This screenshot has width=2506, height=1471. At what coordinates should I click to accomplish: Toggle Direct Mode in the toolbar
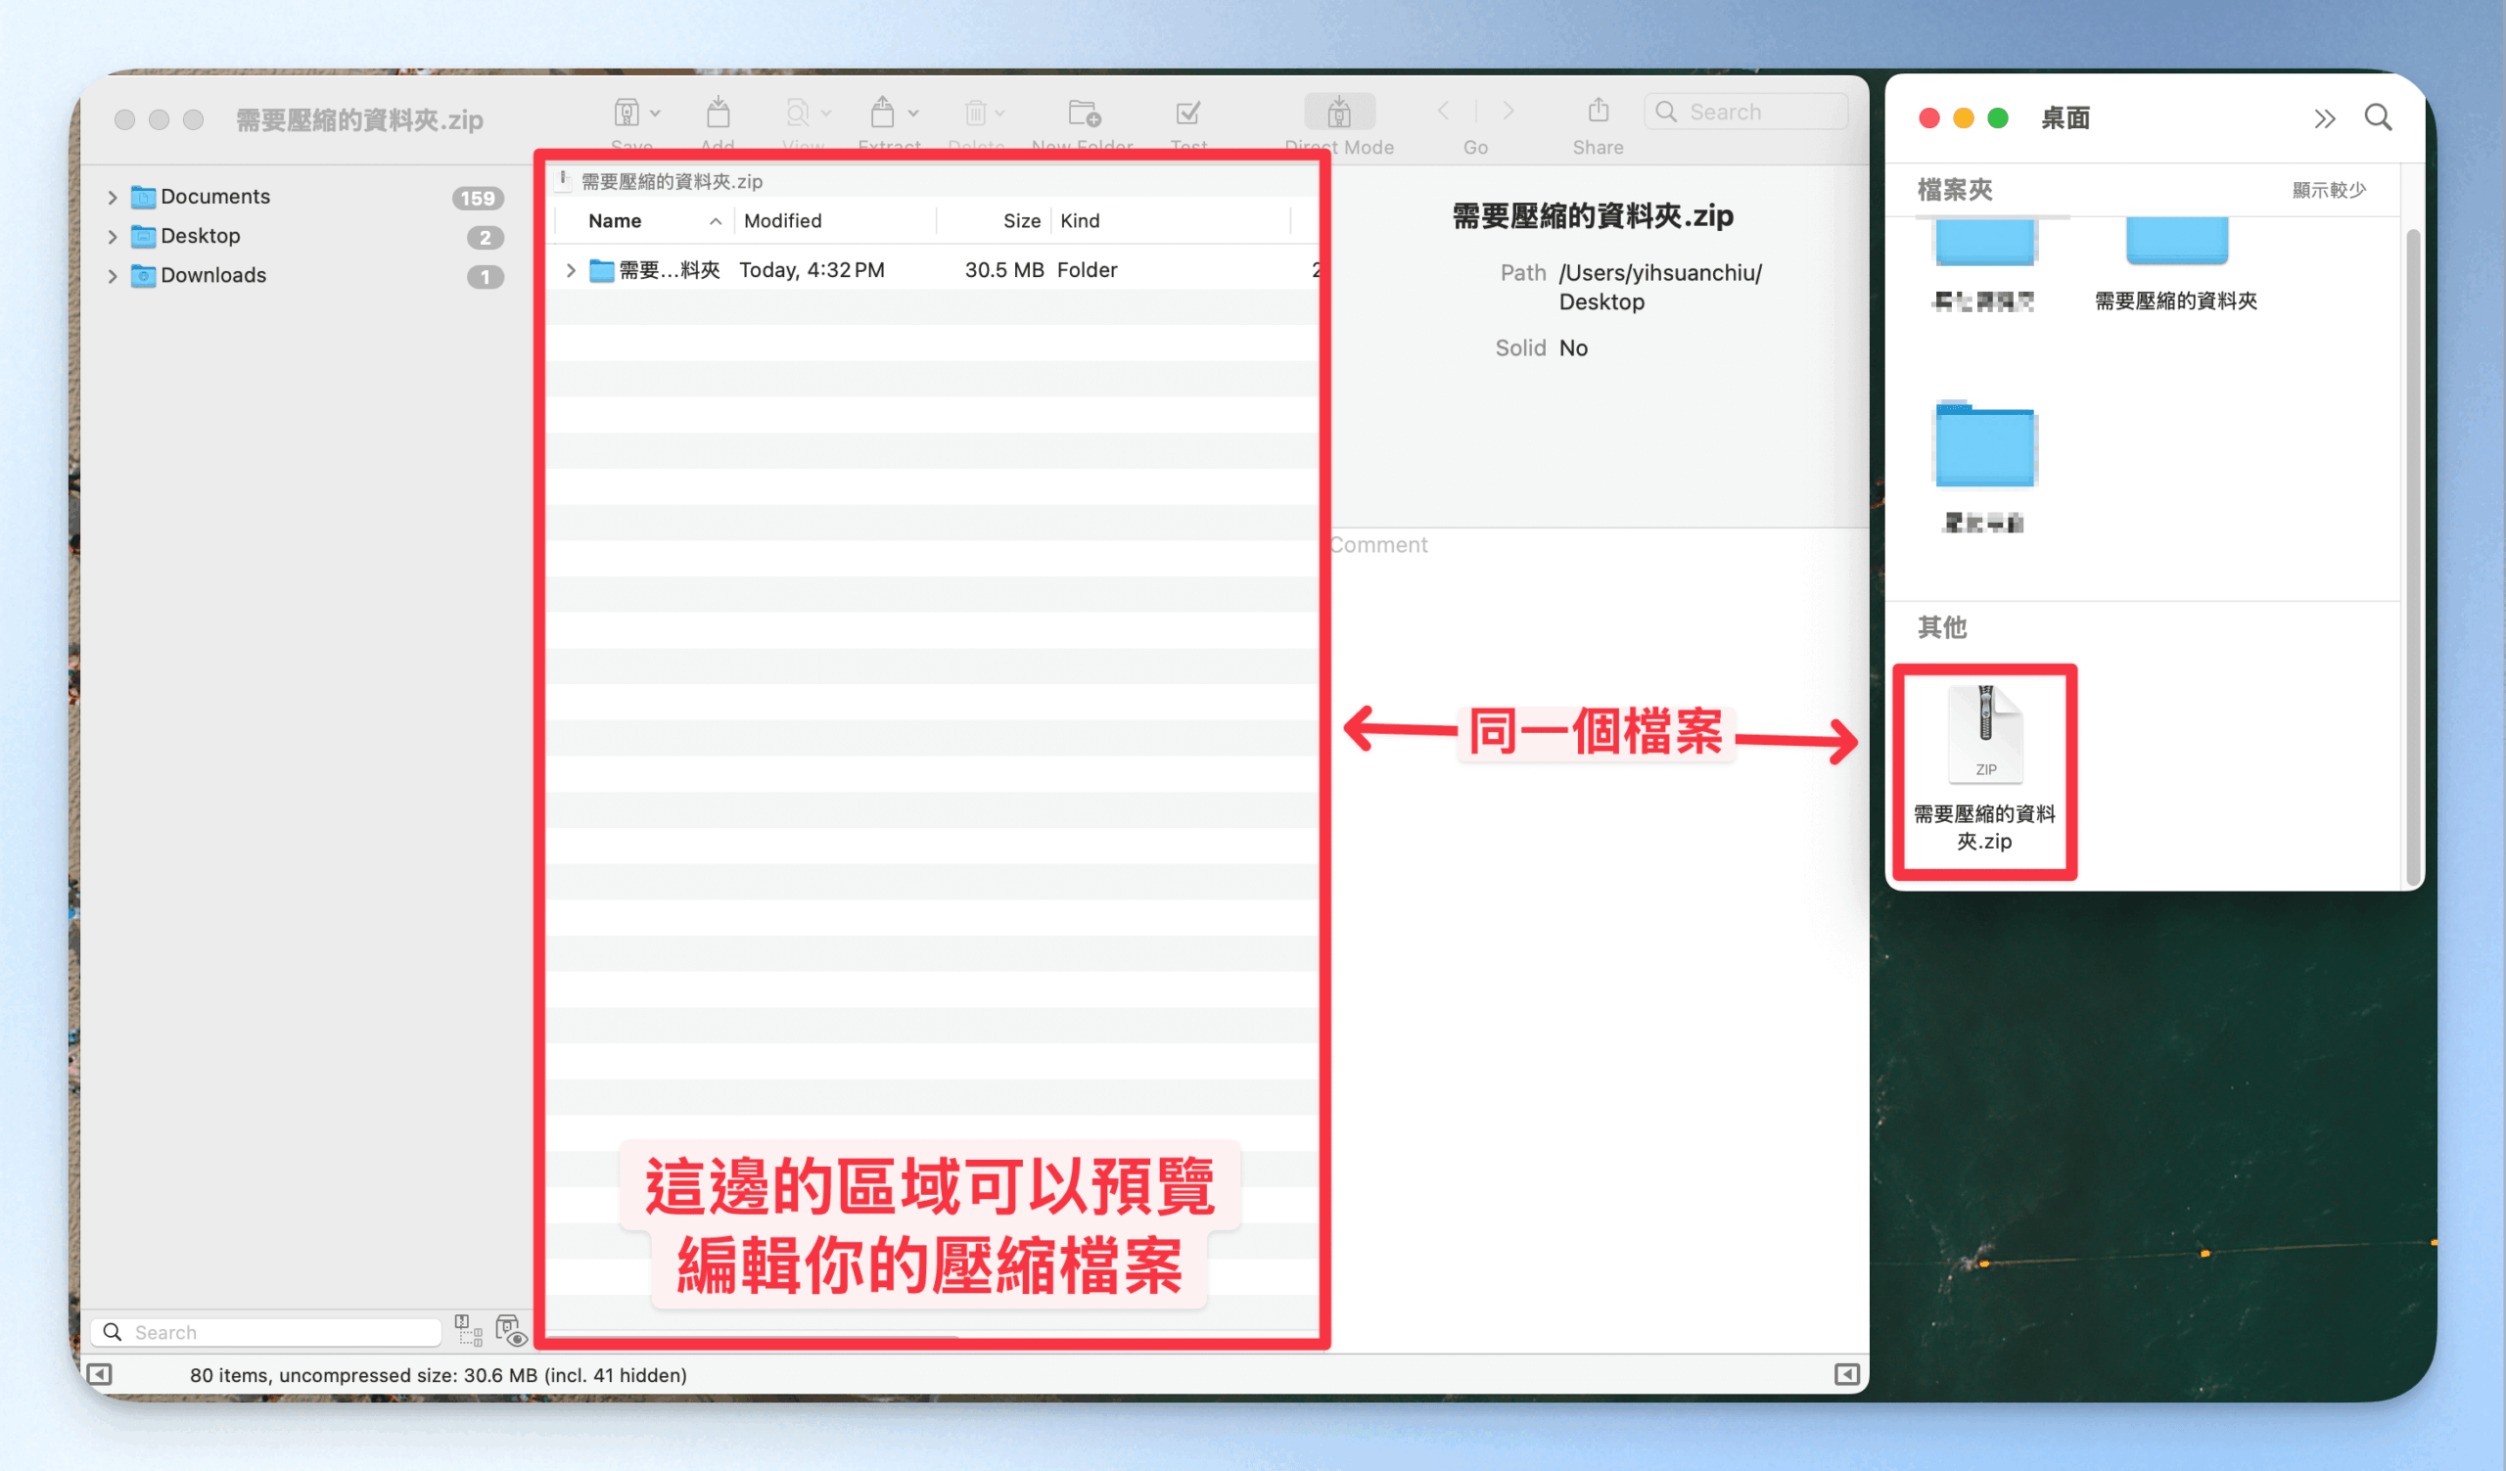[1338, 114]
